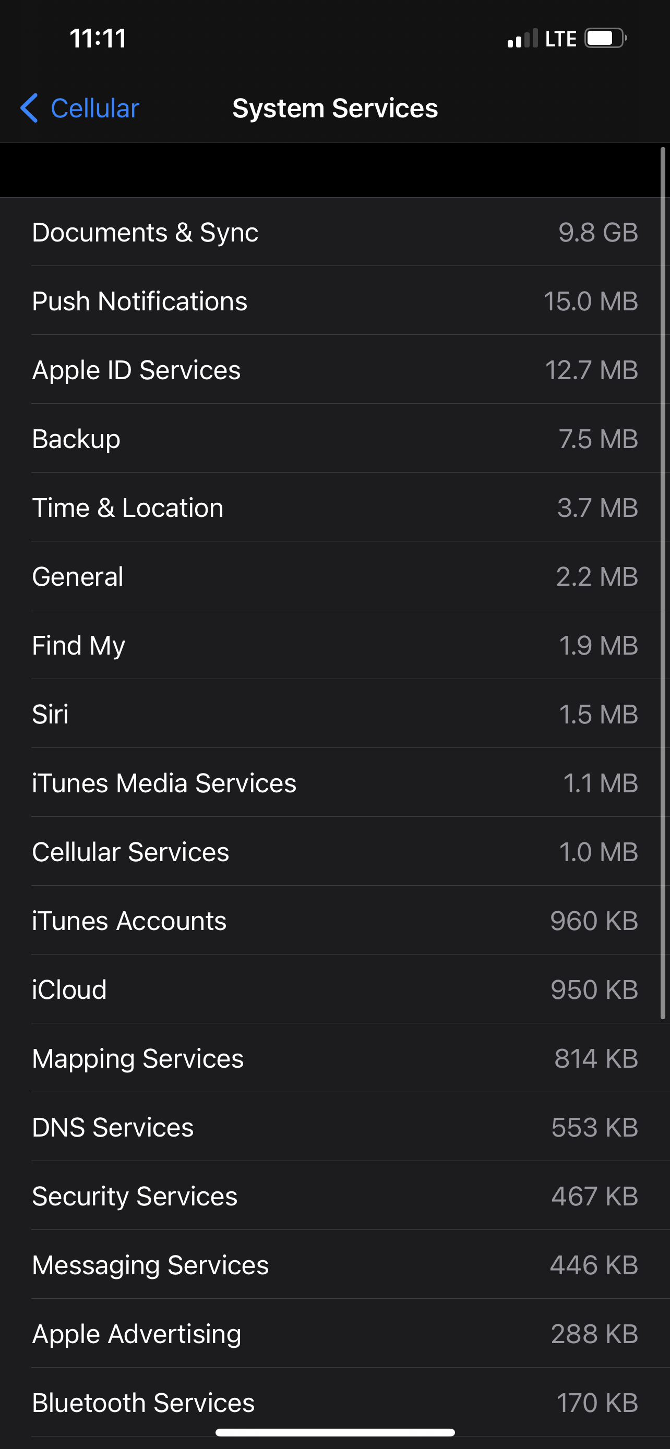Select the DNS Services row
Viewport: 670px width, 1449px height.
click(334, 1127)
